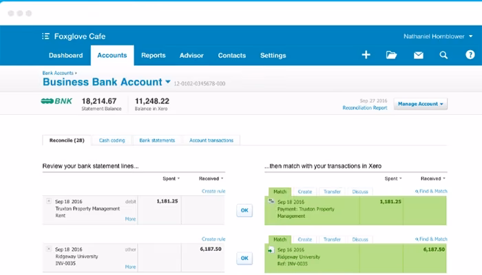This screenshot has height=275, width=482.
Task: Click Create rule above Ridgeway line
Action: tap(213, 239)
